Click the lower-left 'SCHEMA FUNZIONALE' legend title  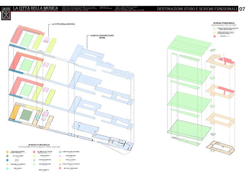(x=39, y=145)
